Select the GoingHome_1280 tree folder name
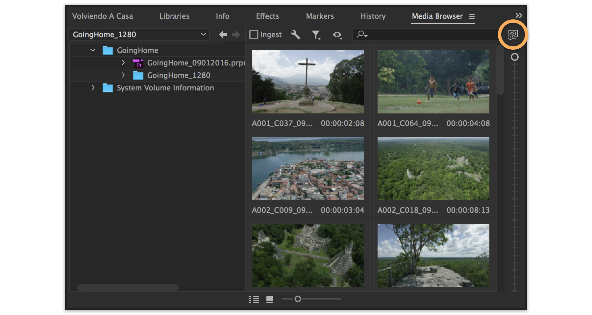Viewport: 592px width, 315px height. pyautogui.click(x=179, y=75)
